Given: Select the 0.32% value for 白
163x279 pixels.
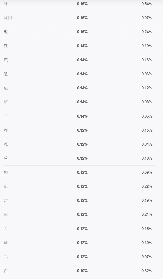Looking at the screenshot, I should [x=147, y=271].
